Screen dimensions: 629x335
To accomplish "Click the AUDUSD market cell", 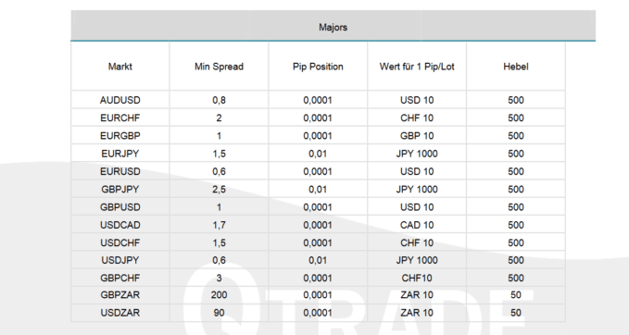I will (x=120, y=100).
